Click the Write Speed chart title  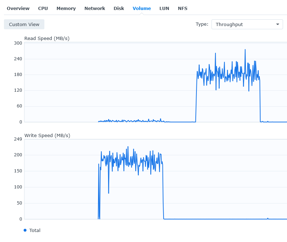[x=47, y=135]
